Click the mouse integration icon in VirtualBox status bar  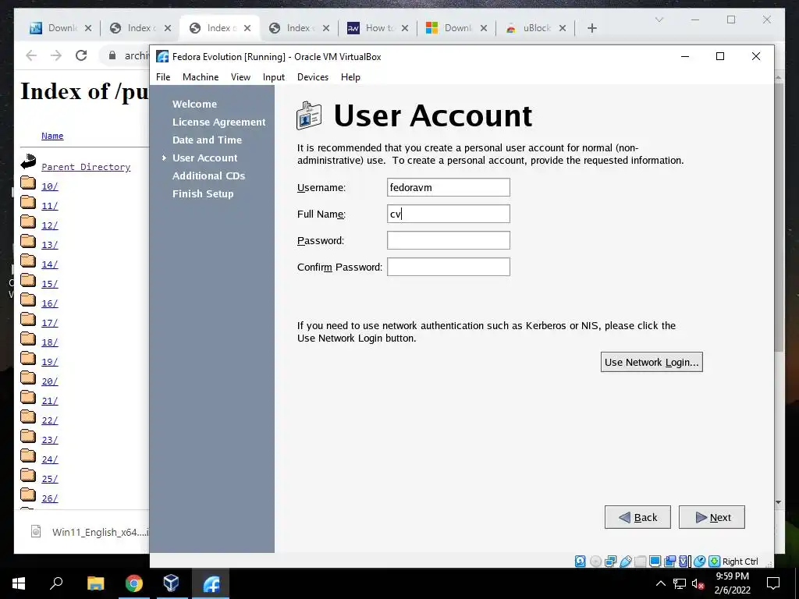coord(700,562)
